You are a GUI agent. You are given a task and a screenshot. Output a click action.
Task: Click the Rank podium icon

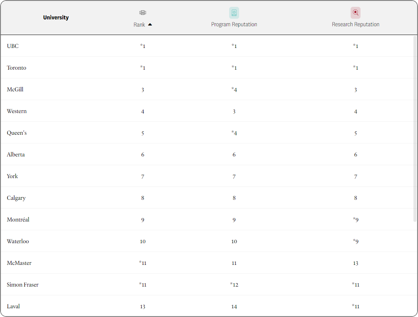(x=143, y=13)
